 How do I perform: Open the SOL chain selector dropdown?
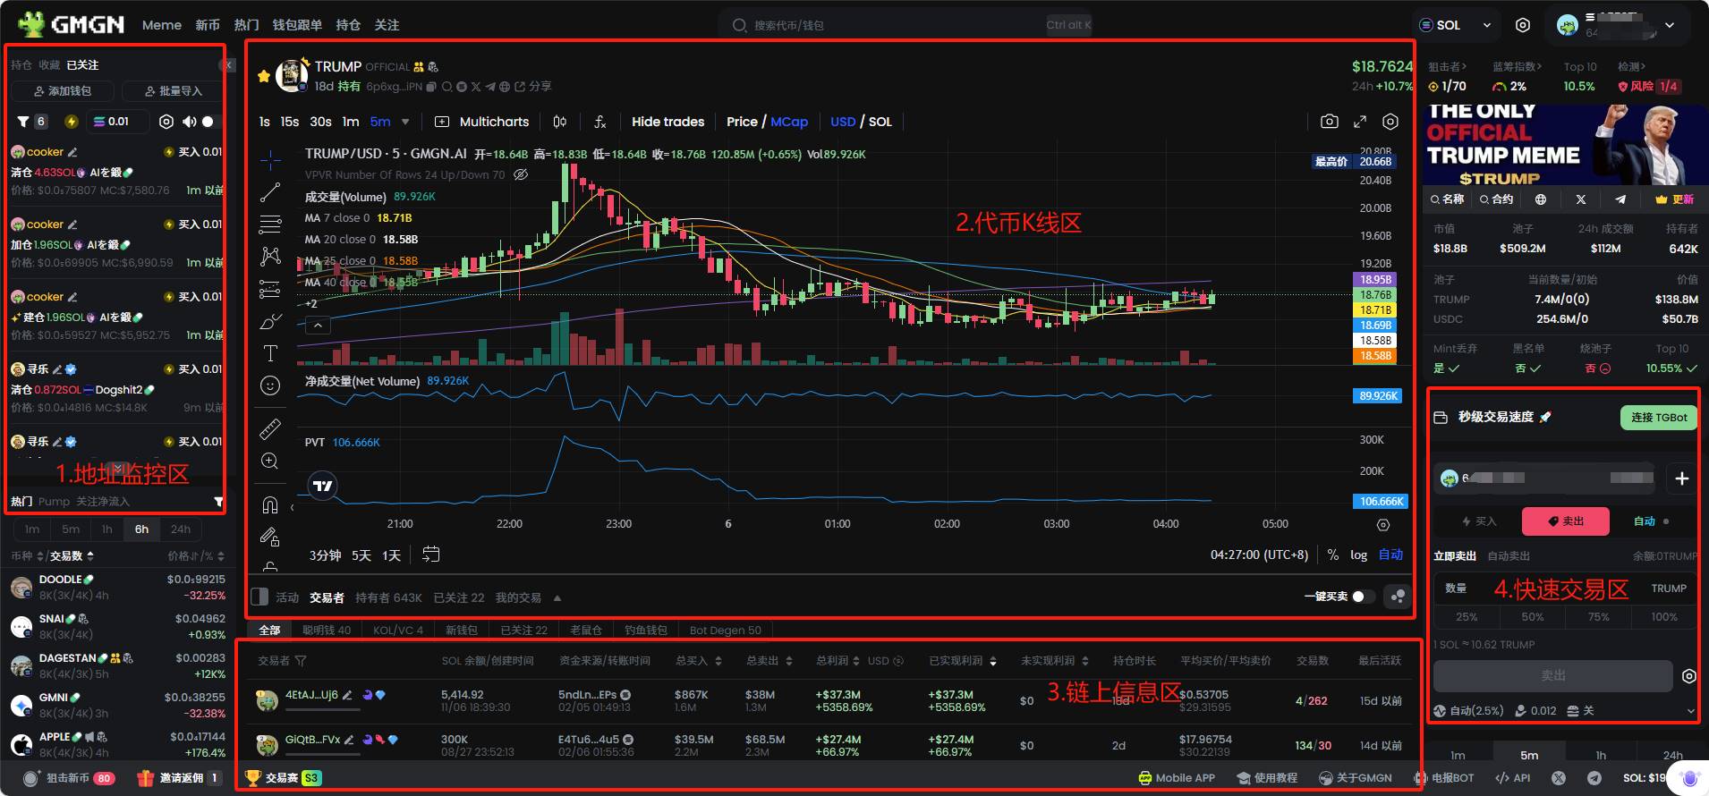(1456, 25)
